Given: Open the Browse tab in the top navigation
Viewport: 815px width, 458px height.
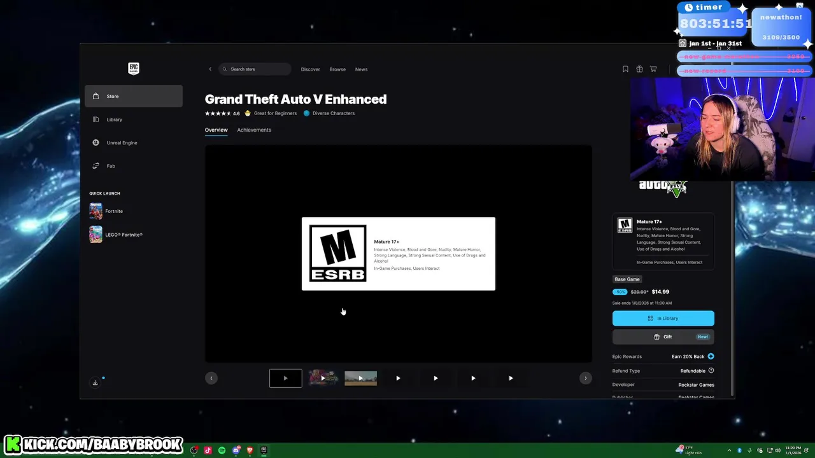Looking at the screenshot, I should pos(337,69).
